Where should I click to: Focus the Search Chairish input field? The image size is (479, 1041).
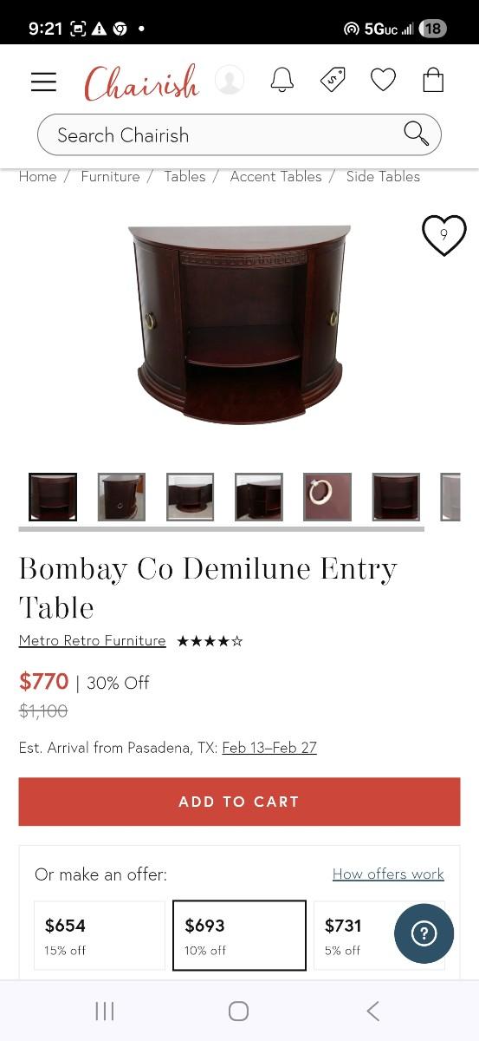239,134
